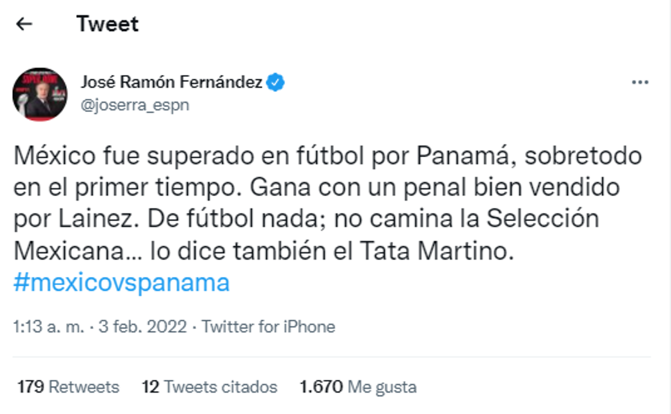Click the blue verified badge

276,82
